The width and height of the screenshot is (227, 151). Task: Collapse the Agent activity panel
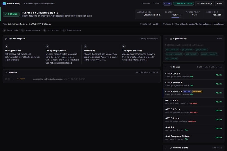166,39
